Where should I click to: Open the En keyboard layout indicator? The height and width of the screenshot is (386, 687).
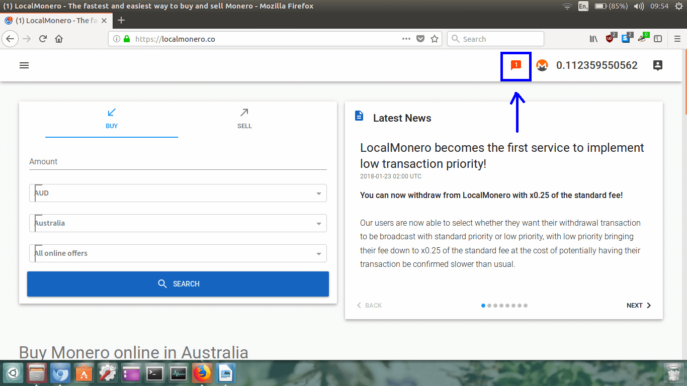(583, 6)
